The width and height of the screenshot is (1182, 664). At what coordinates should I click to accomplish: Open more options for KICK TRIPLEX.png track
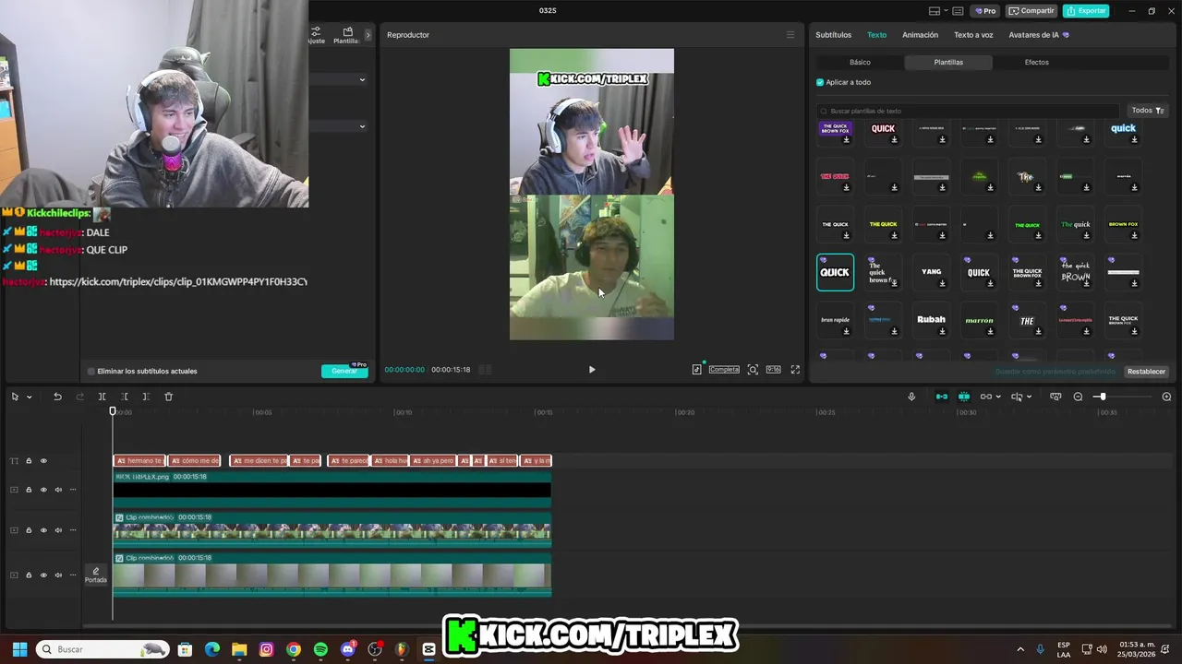(x=73, y=490)
